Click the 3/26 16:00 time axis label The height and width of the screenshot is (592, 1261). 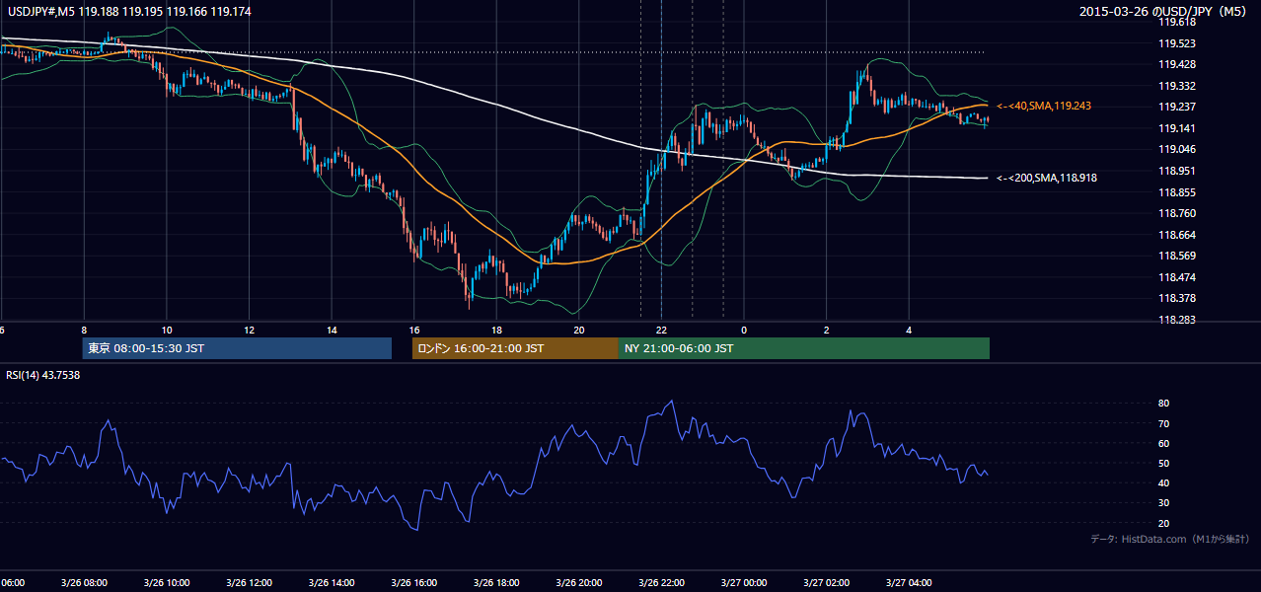[x=413, y=582]
